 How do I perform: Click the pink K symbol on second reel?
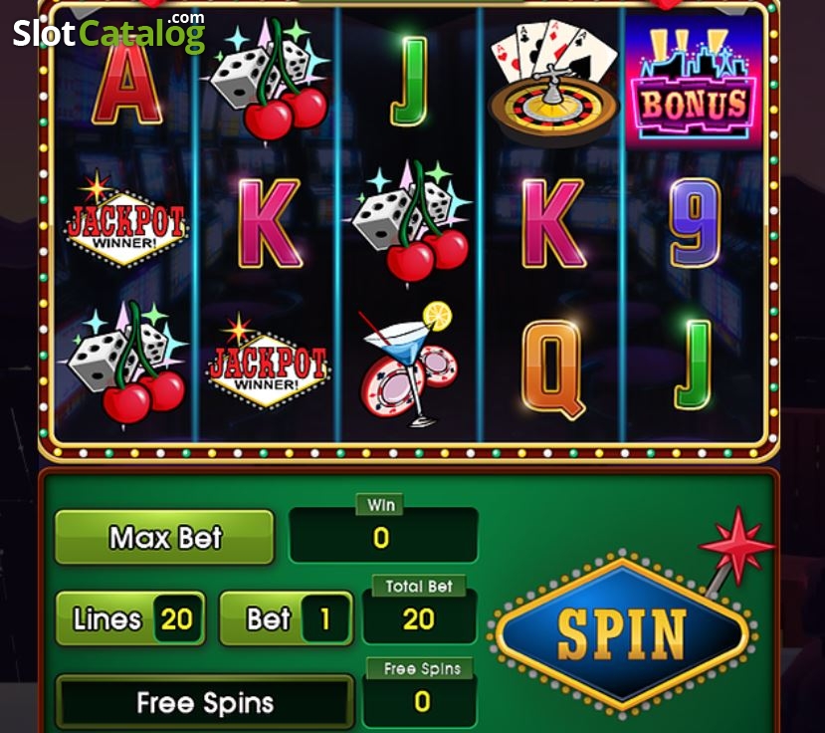269,223
